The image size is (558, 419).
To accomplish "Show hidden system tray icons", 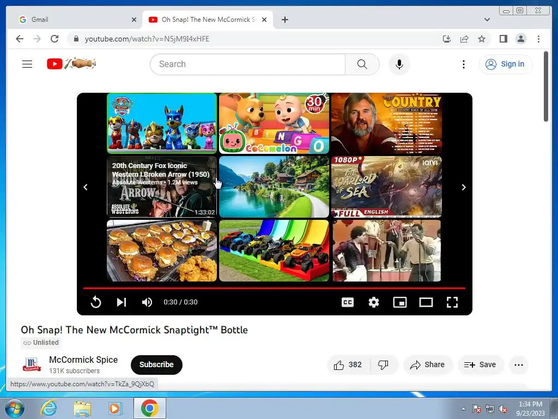I will coord(463,409).
